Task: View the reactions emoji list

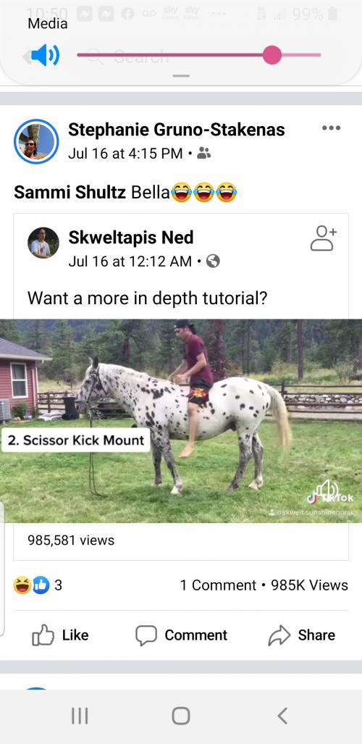Action: (32, 585)
